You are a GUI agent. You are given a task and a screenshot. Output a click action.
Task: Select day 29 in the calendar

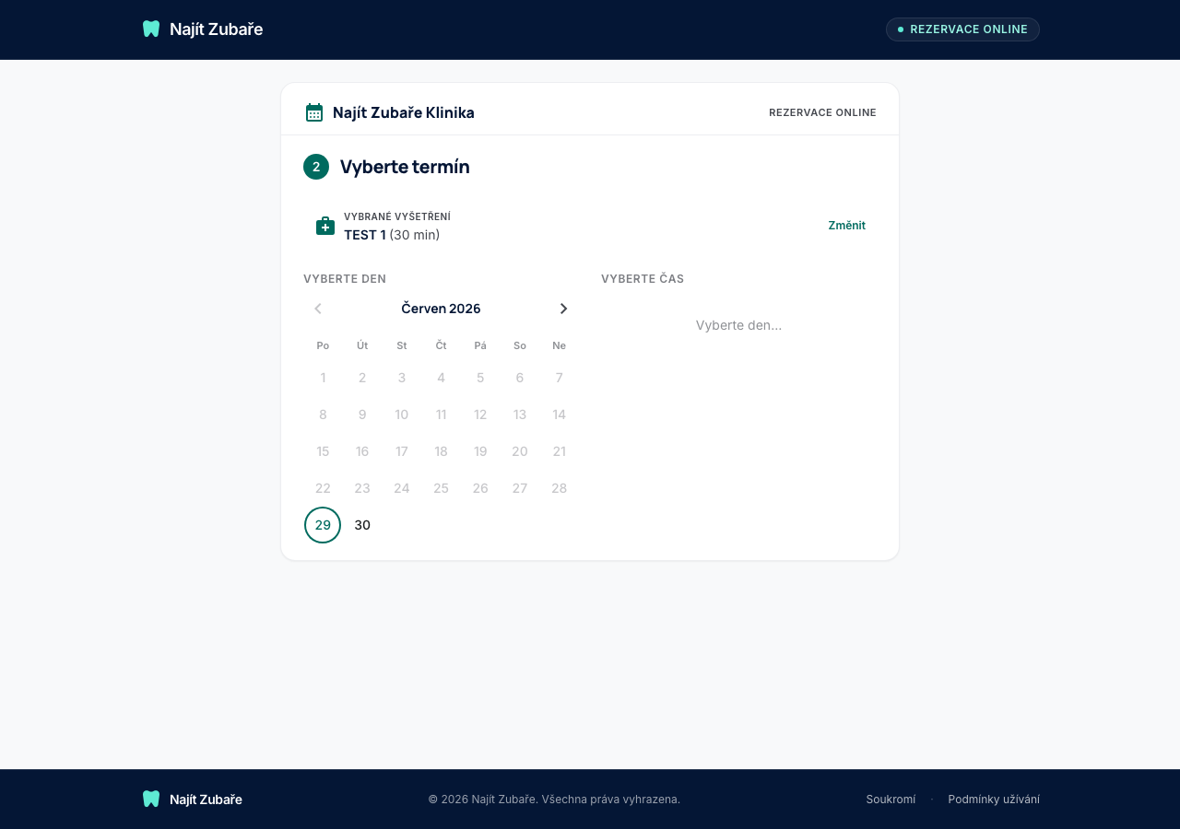pos(323,525)
